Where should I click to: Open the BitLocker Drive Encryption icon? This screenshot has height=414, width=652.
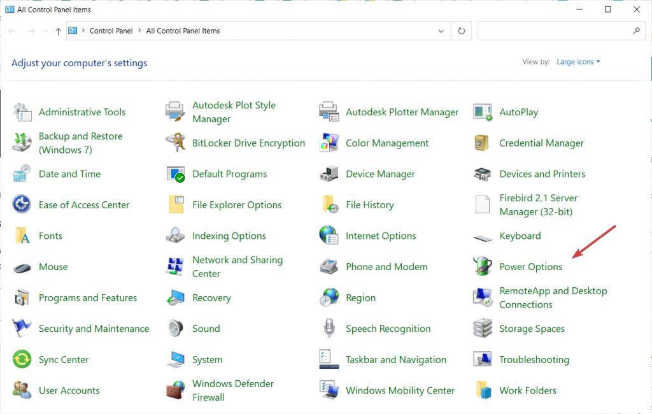click(176, 143)
